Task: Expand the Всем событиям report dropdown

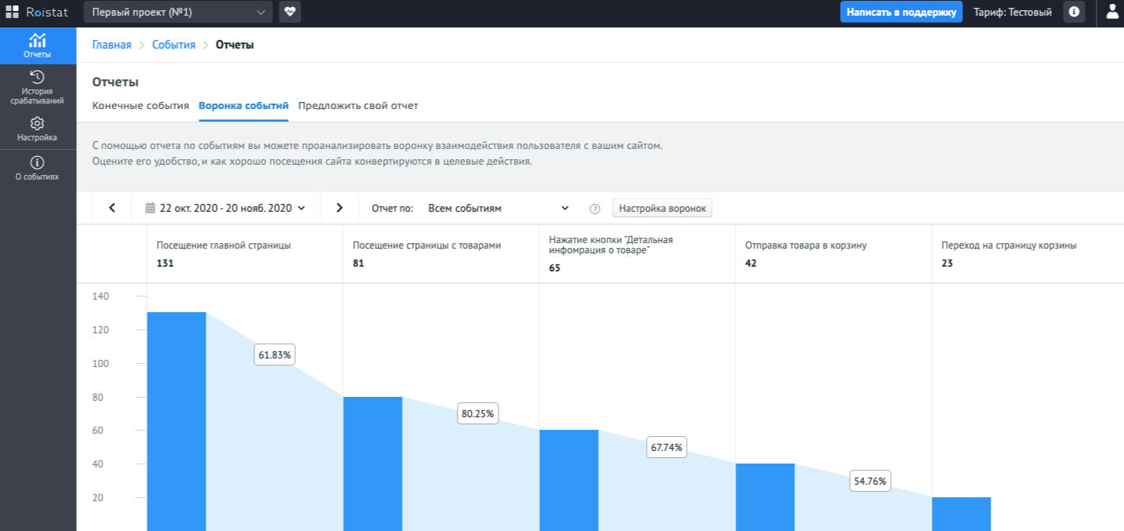Action: pyautogui.click(x=498, y=208)
